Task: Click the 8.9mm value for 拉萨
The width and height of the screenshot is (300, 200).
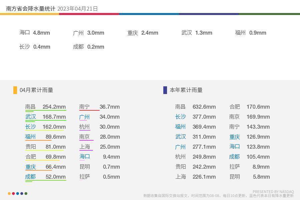Action: pos(261,167)
